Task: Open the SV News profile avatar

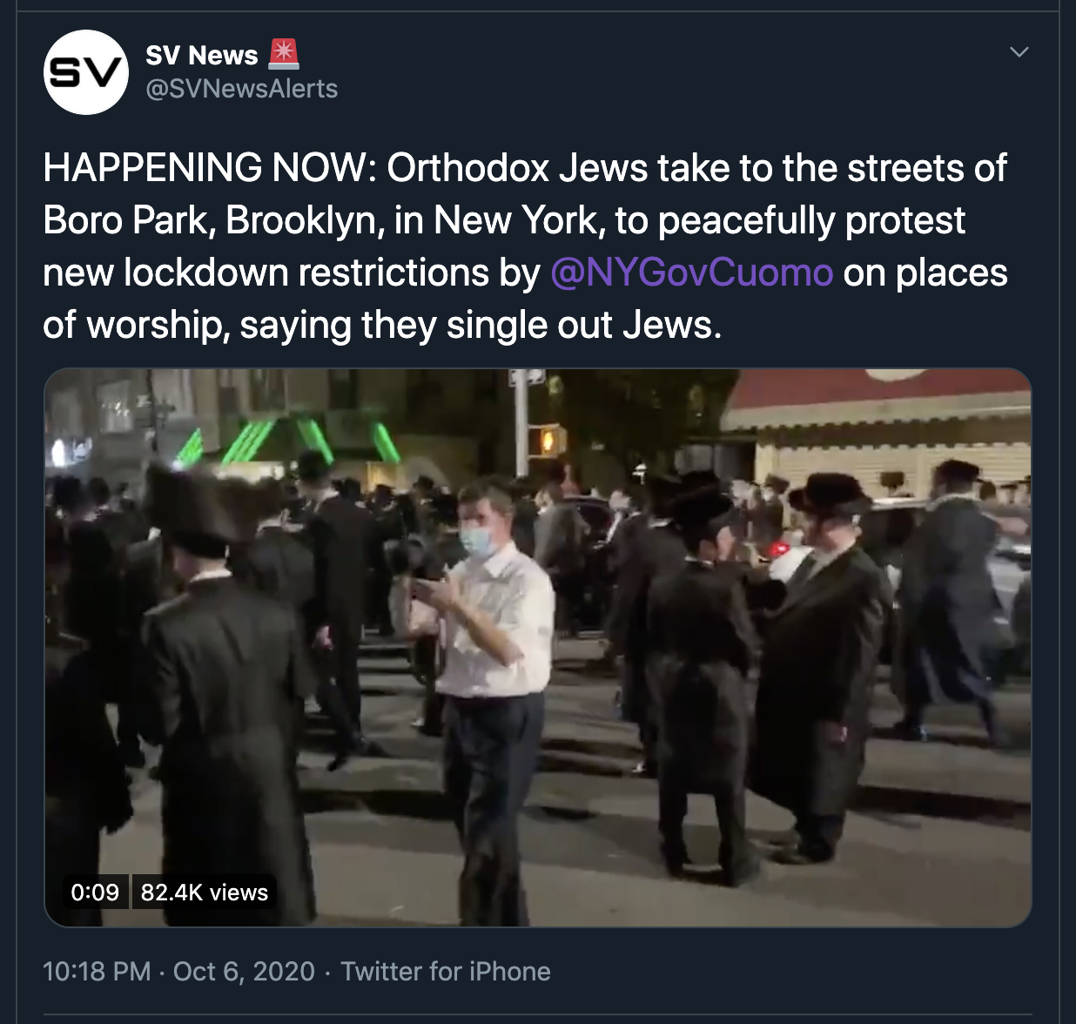Action: [86, 73]
